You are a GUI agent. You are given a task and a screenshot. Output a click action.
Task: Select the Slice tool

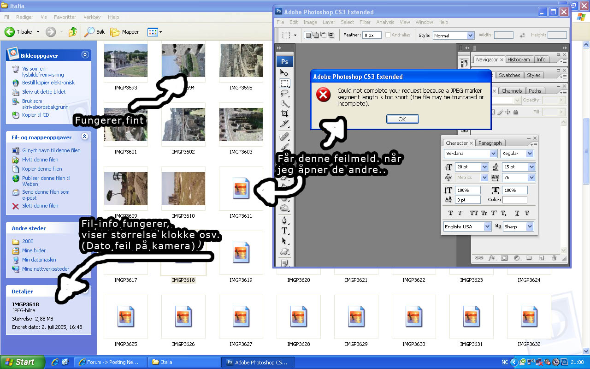pos(284,123)
